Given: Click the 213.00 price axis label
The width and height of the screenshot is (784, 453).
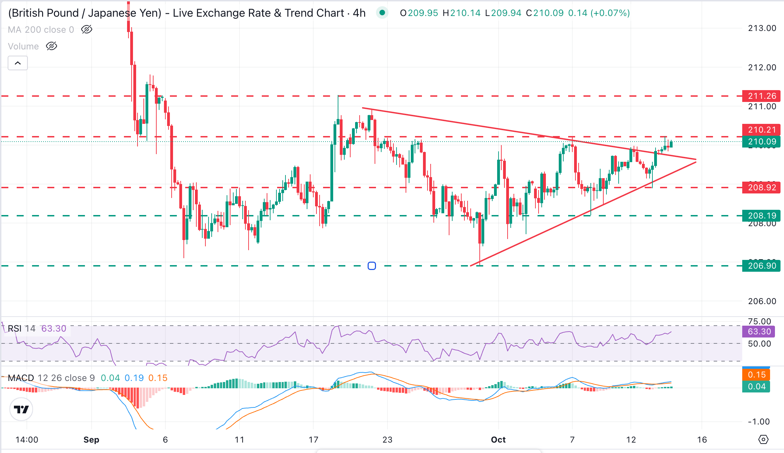Looking at the screenshot, I should coord(762,28).
